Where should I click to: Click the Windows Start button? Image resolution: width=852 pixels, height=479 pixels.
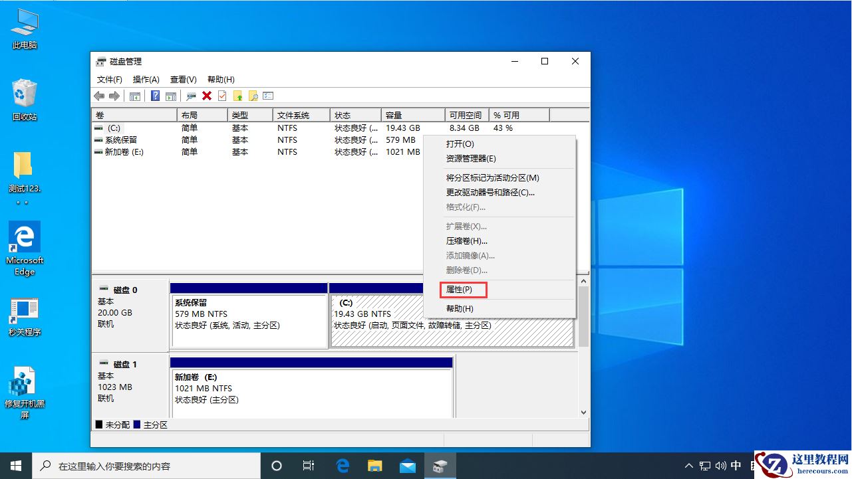(15, 465)
